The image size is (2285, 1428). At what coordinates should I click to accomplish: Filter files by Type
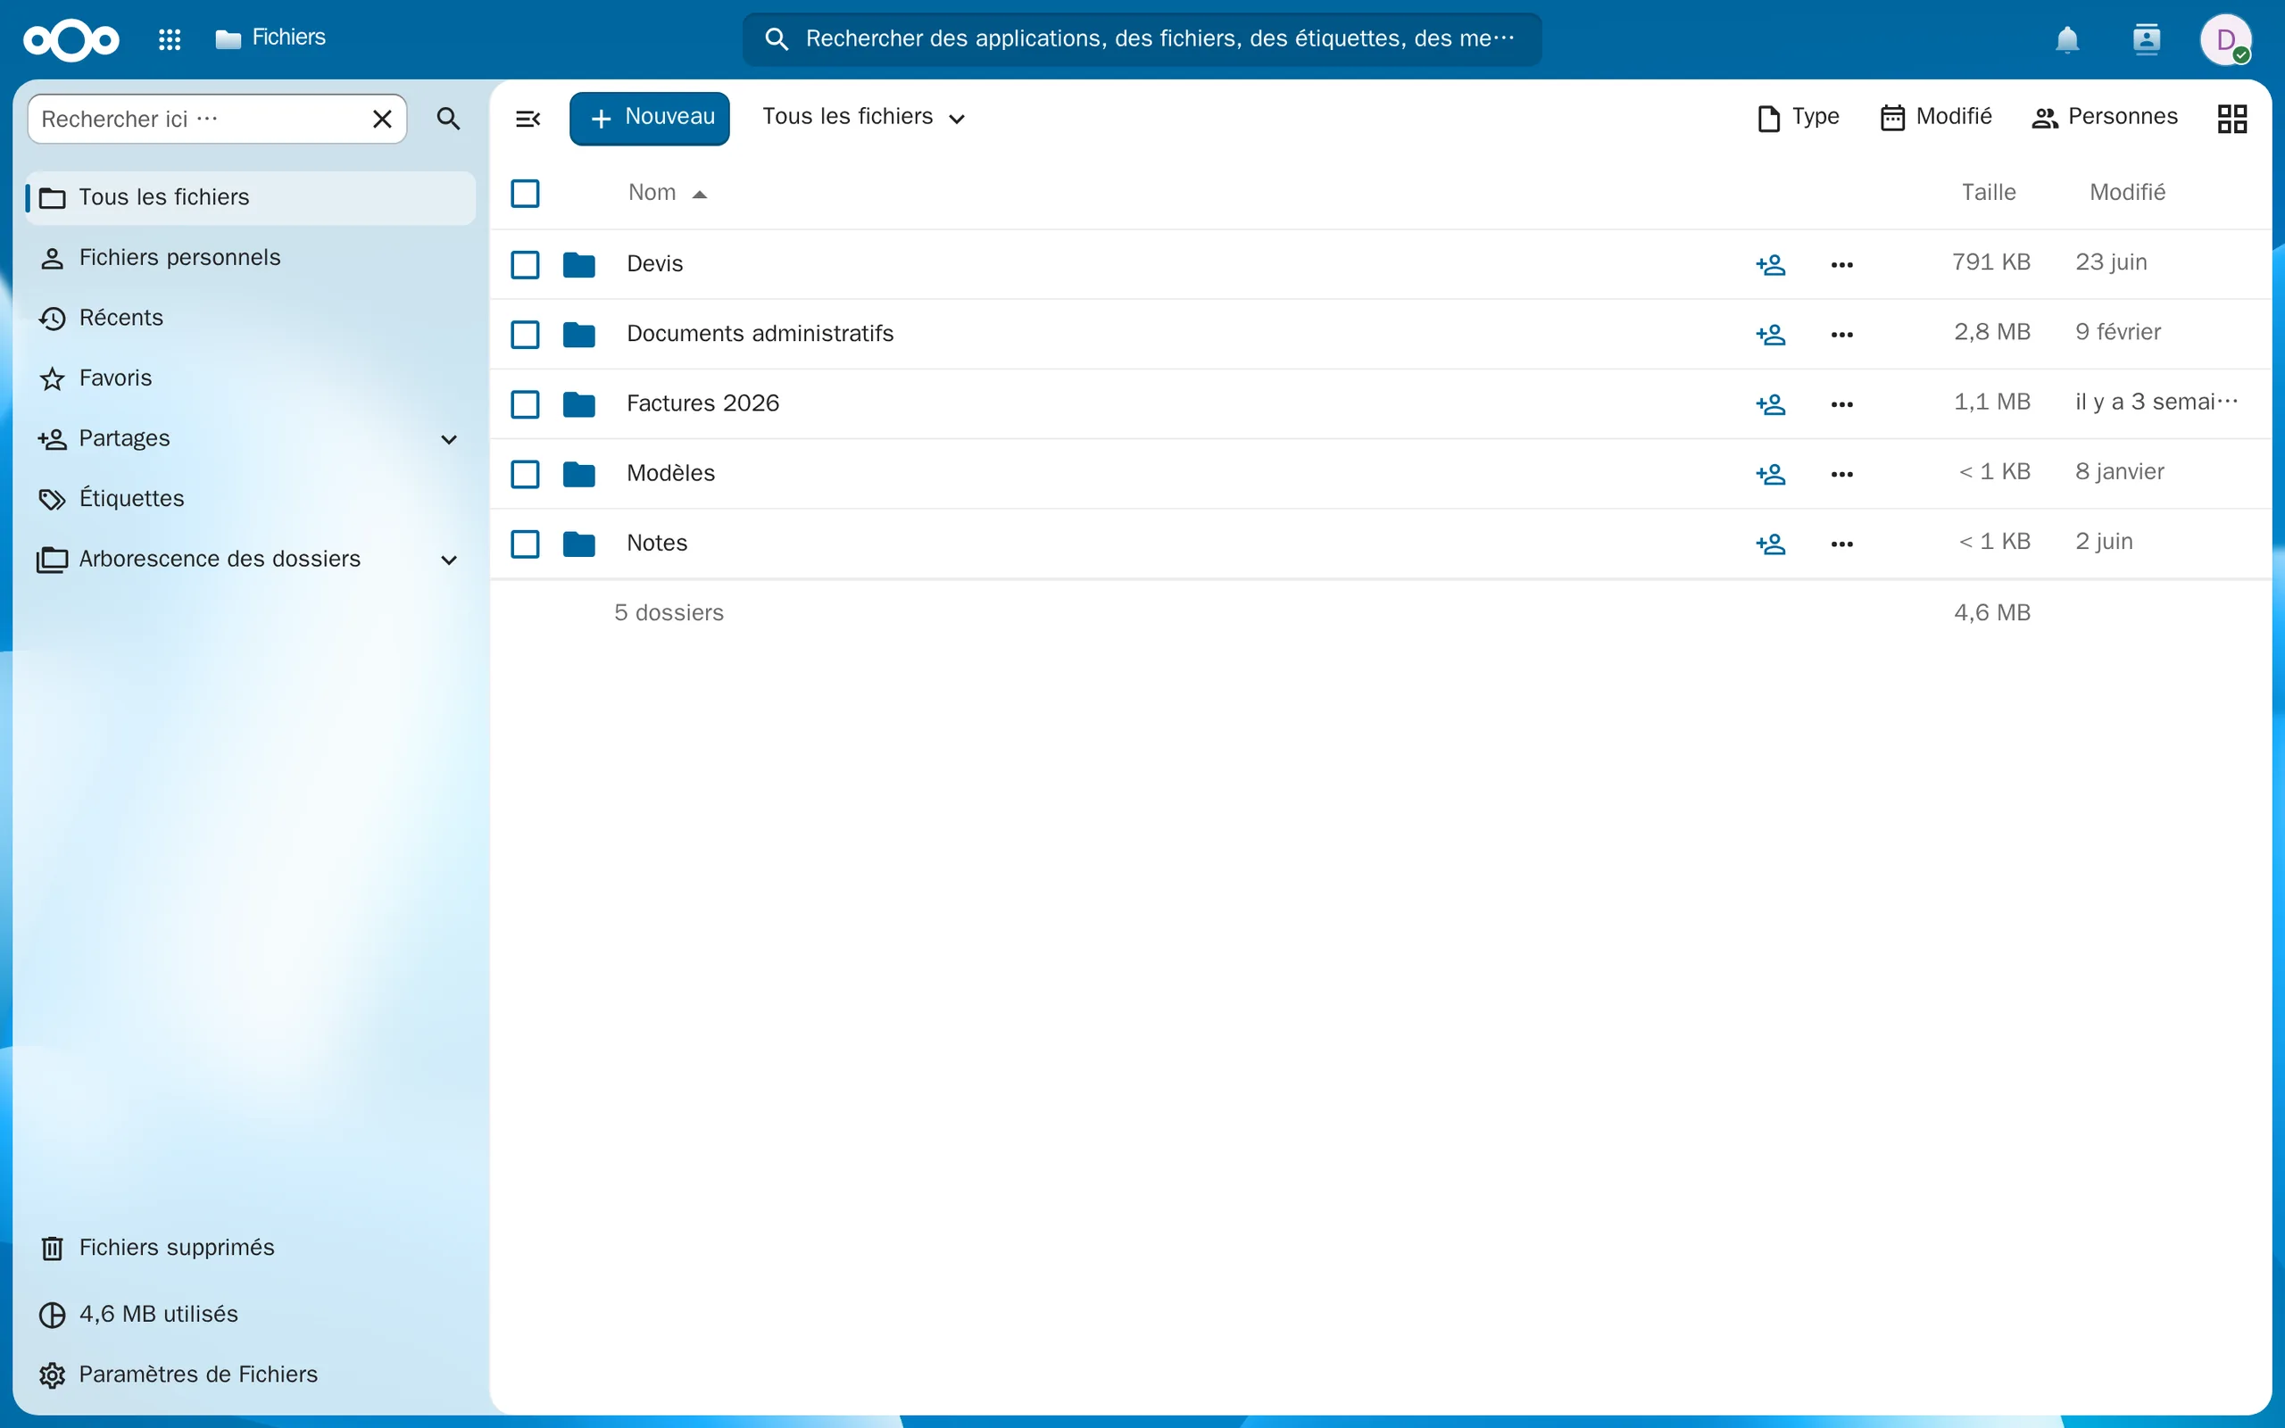(x=1798, y=117)
